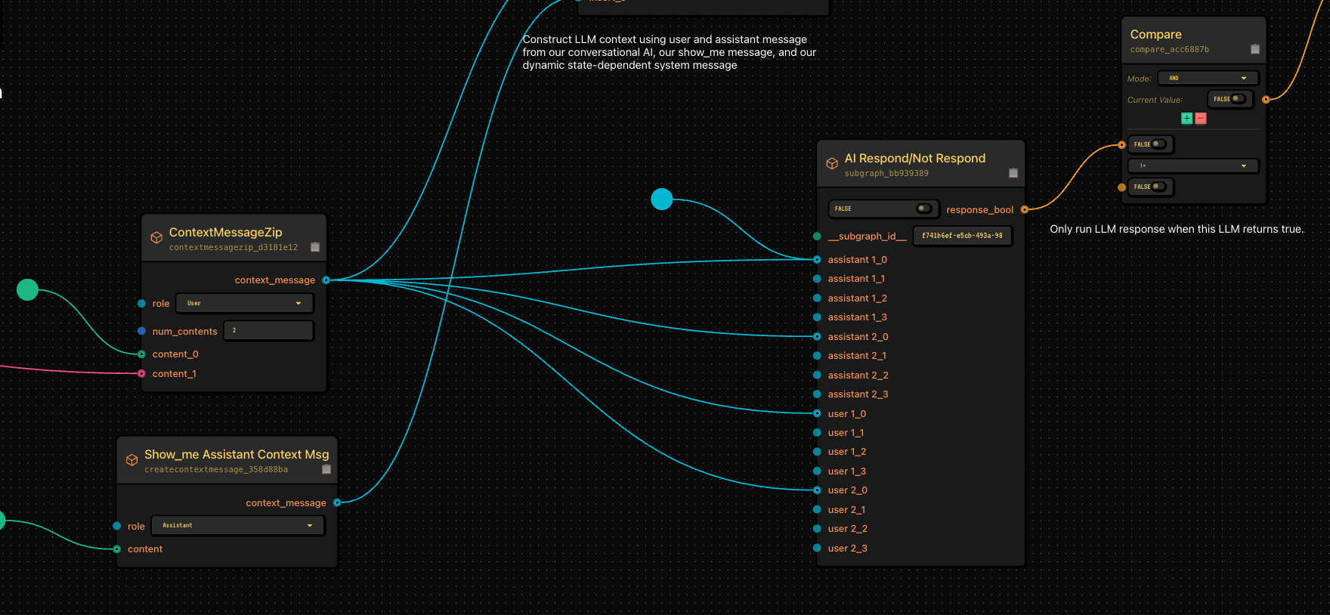1330x615 pixels.
Task: Click the response_bool output port
Action: click(1025, 209)
